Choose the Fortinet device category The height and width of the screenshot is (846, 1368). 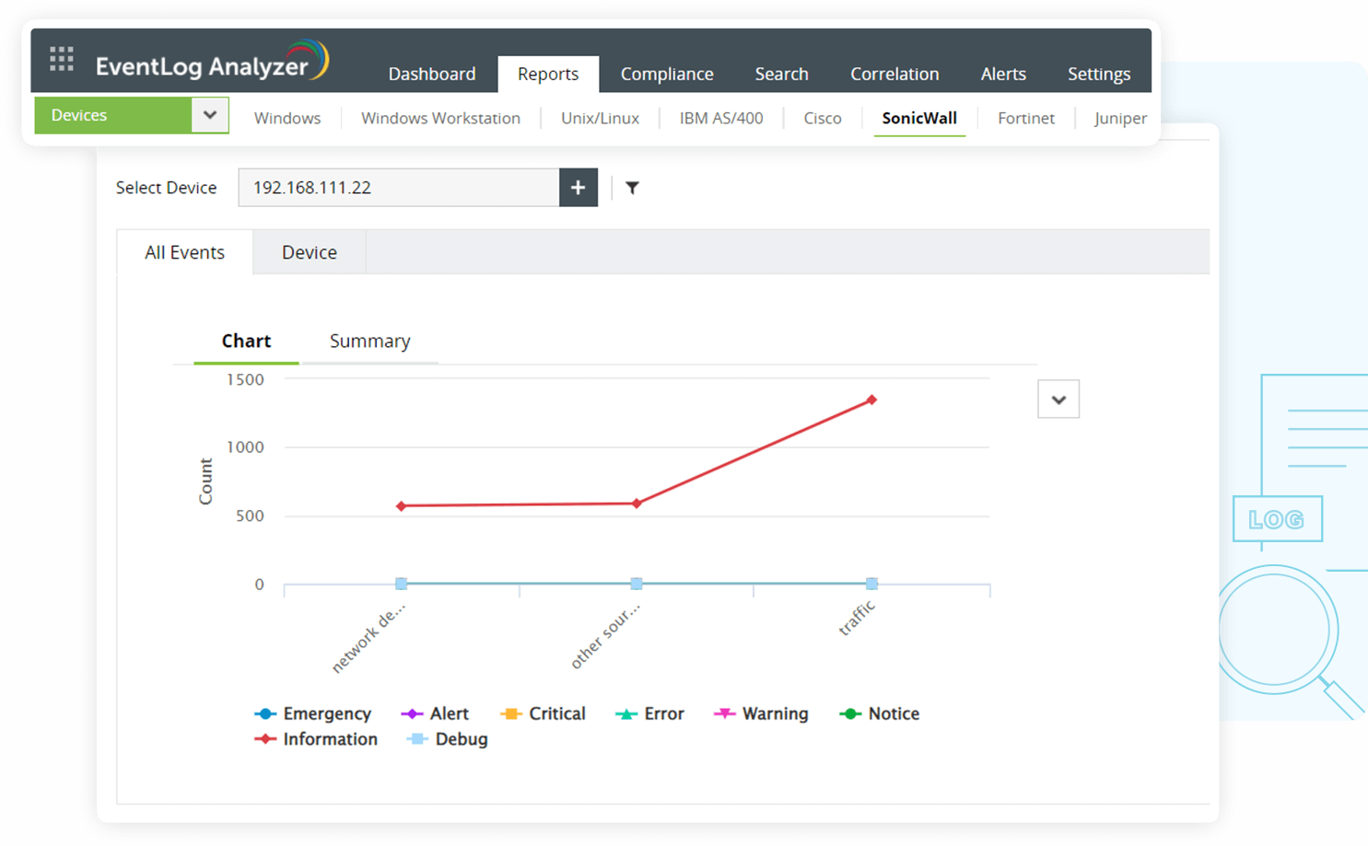click(1026, 118)
